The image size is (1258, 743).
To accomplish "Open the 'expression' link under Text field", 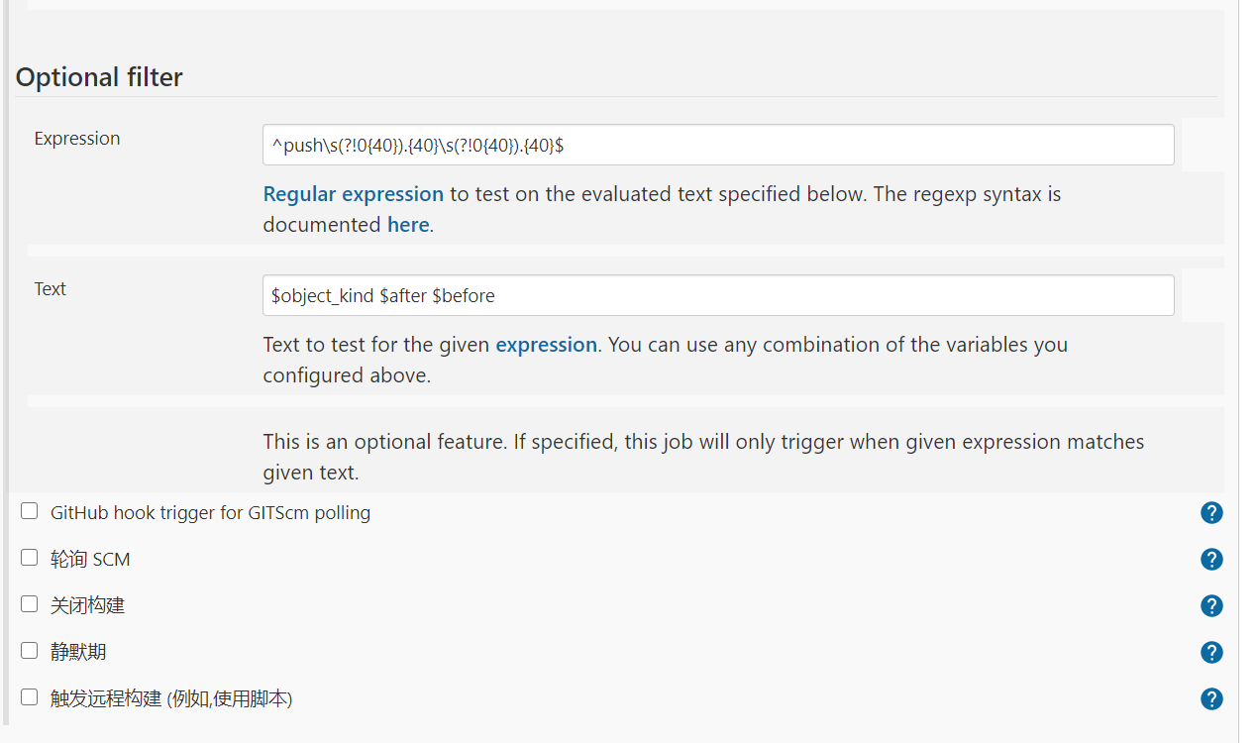I will 547,345.
